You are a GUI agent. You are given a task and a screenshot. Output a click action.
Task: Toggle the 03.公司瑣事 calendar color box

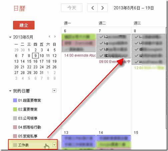click(x=15, y=118)
